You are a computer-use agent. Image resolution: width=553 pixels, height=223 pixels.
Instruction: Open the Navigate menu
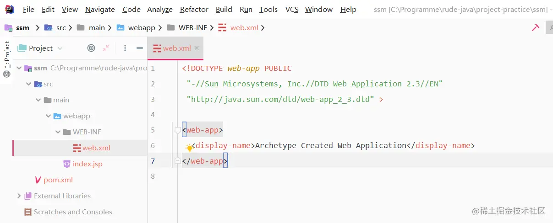(x=100, y=9)
